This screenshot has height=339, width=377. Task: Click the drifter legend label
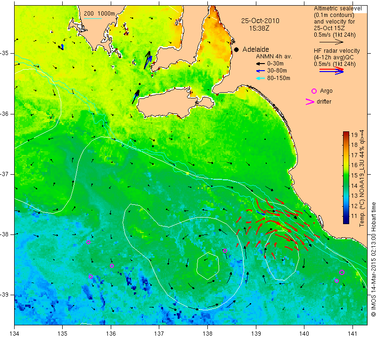point(324,102)
